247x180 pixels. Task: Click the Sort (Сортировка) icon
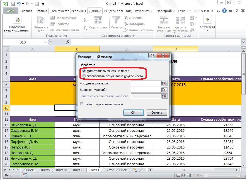(x=98, y=21)
